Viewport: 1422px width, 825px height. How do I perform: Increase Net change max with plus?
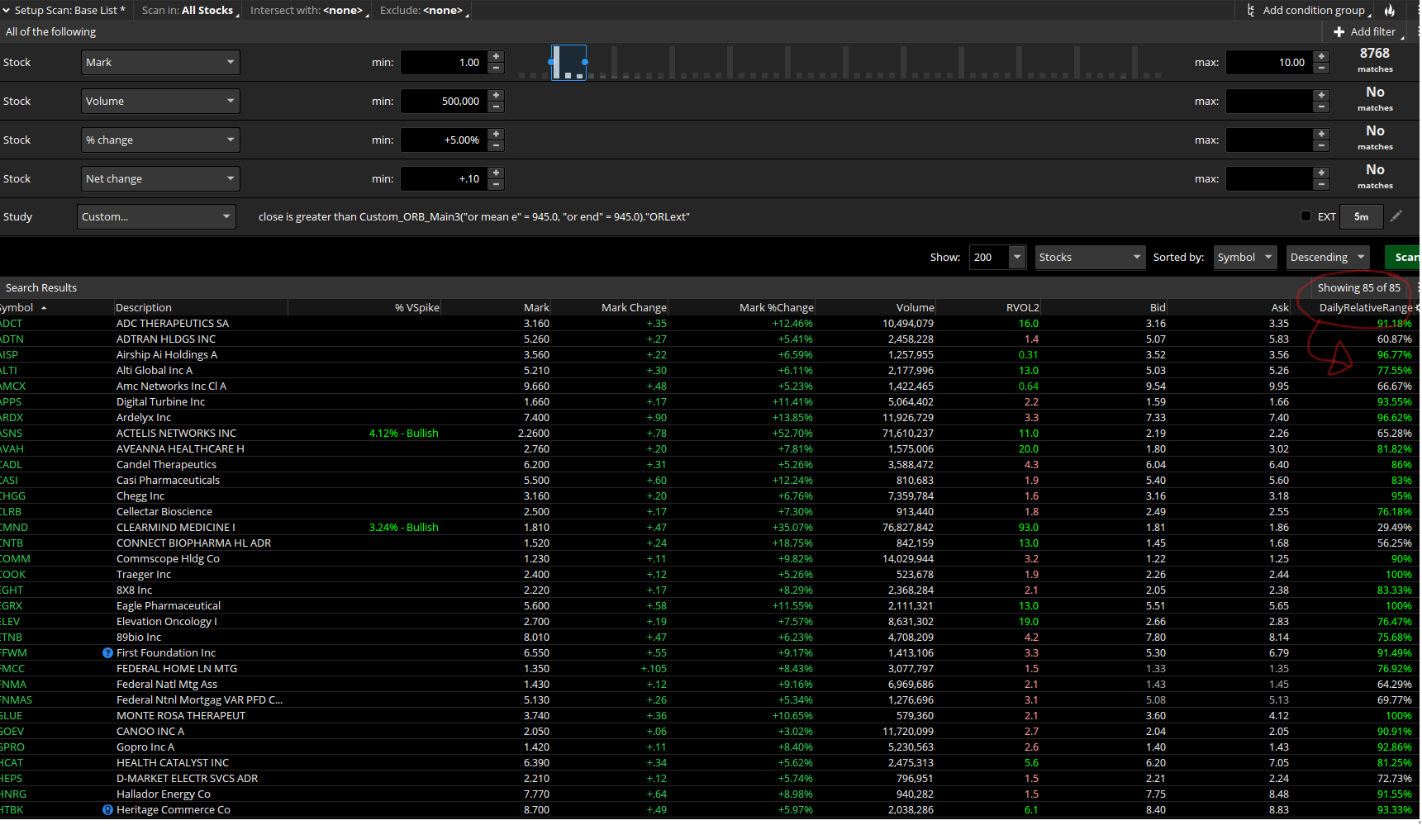point(1321,173)
